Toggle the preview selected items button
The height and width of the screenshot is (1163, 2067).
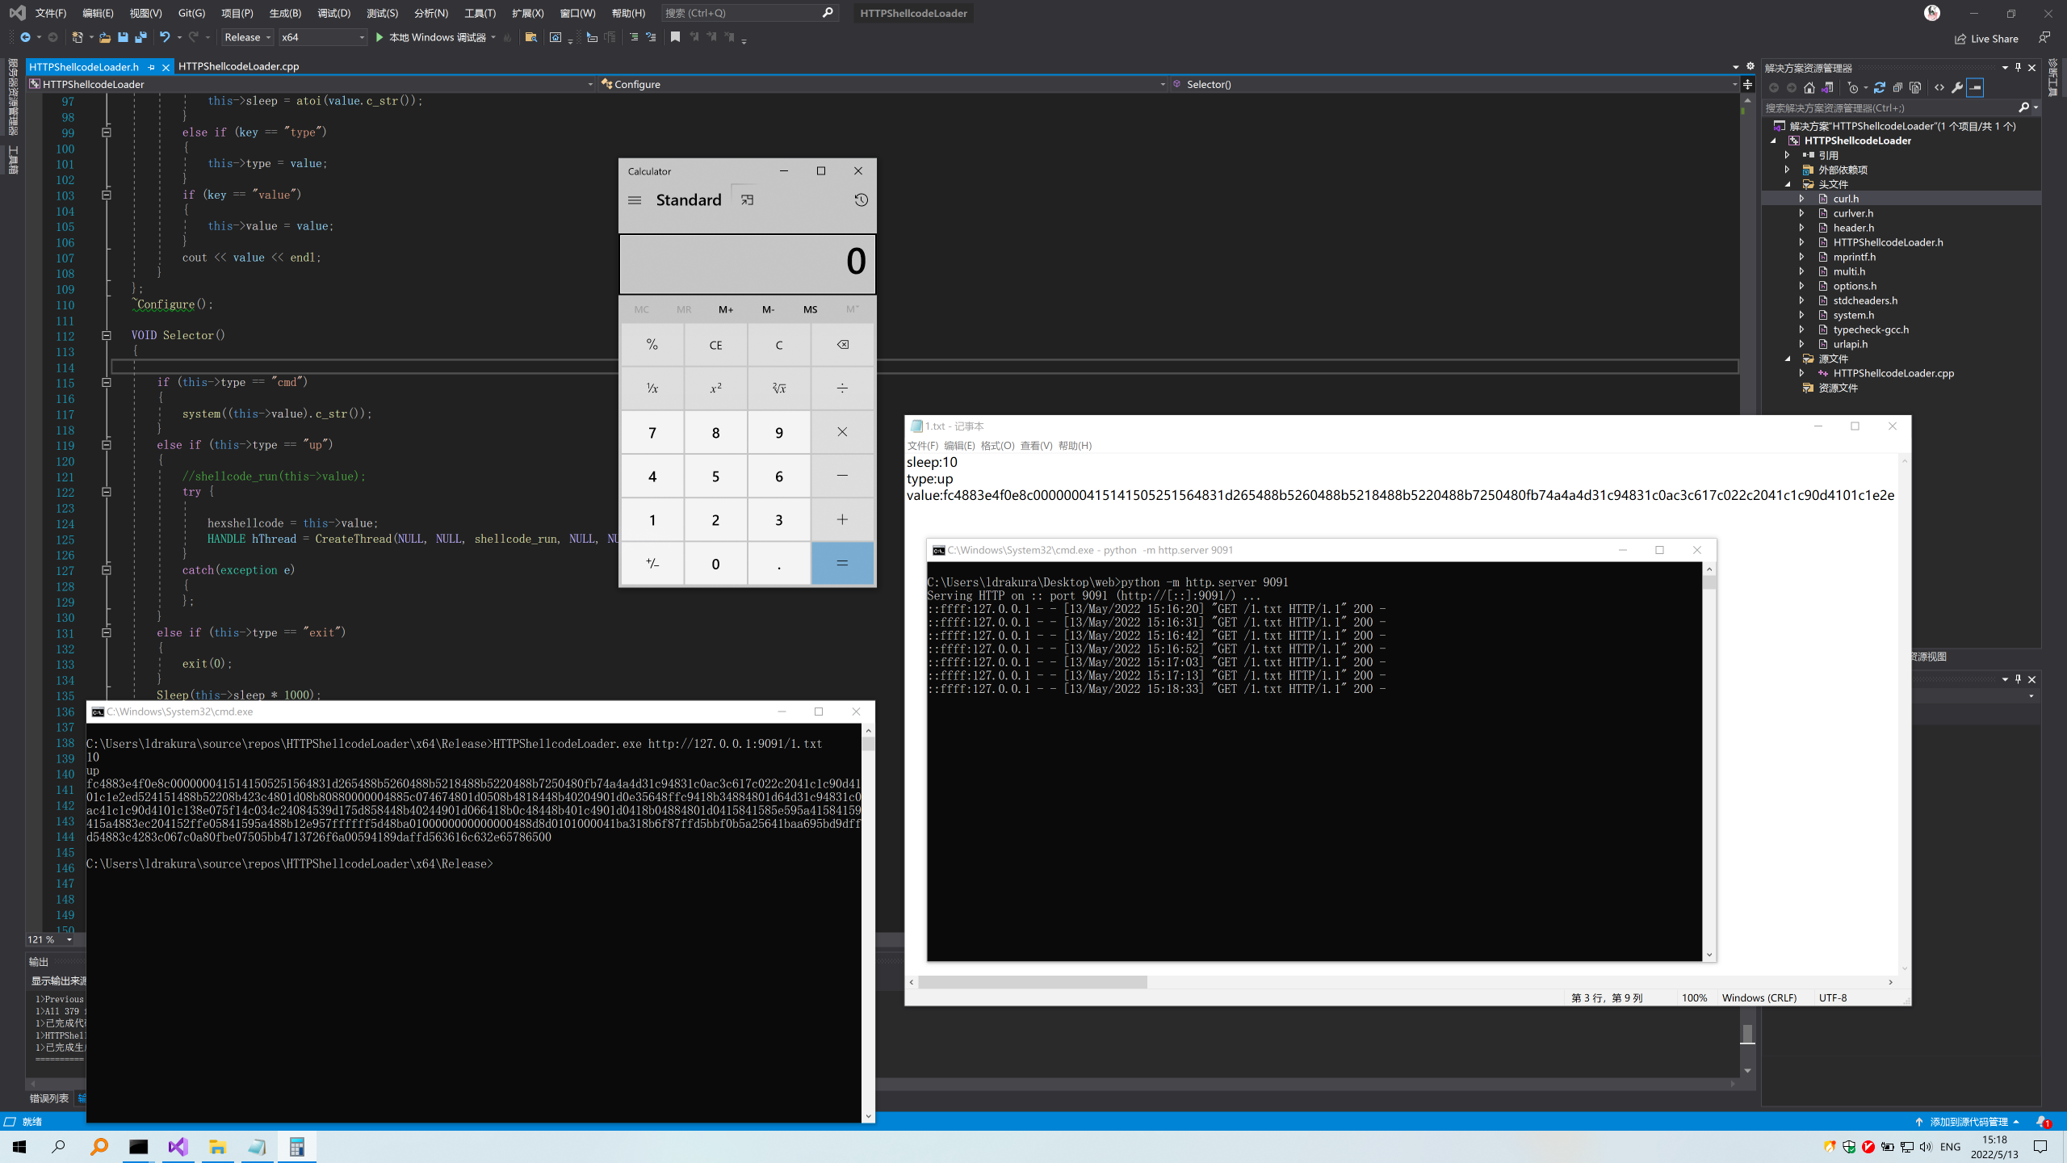pyautogui.click(x=1975, y=87)
